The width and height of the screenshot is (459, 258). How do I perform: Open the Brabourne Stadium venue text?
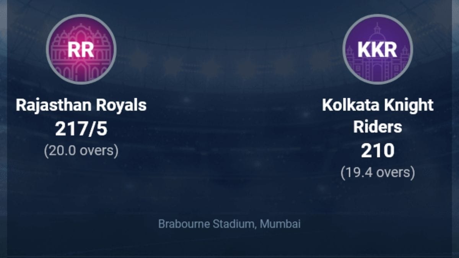coord(229,224)
